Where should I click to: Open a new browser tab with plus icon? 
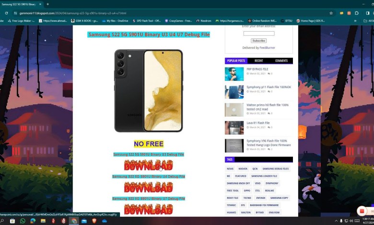pos(47,4)
